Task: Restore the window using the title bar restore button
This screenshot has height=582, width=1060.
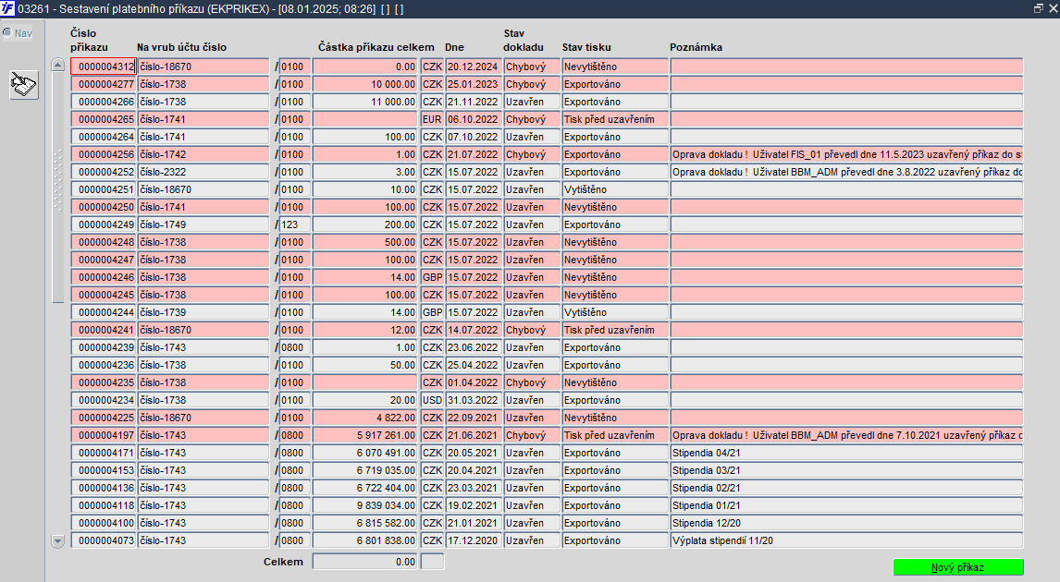Action: click(1039, 8)
